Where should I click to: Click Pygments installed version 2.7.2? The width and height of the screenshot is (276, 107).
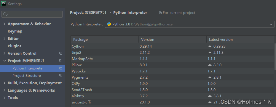(143, 77)
